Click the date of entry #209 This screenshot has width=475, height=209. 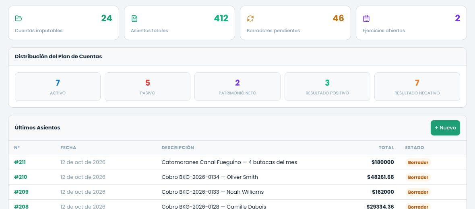(83, 192)
